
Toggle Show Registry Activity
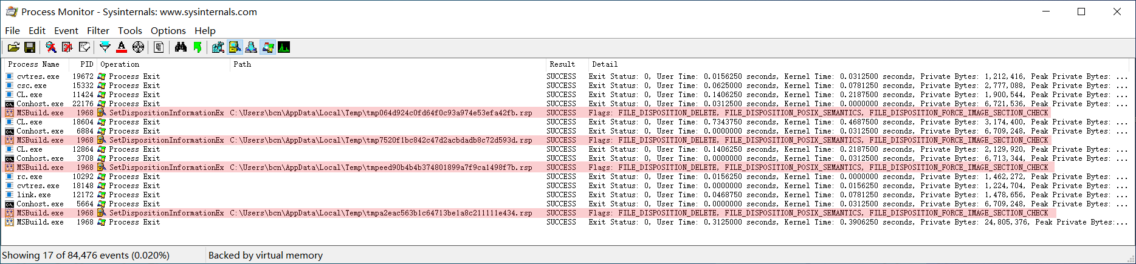pos(218,47)
